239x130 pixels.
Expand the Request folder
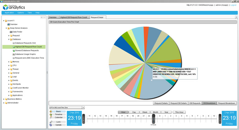9,36
